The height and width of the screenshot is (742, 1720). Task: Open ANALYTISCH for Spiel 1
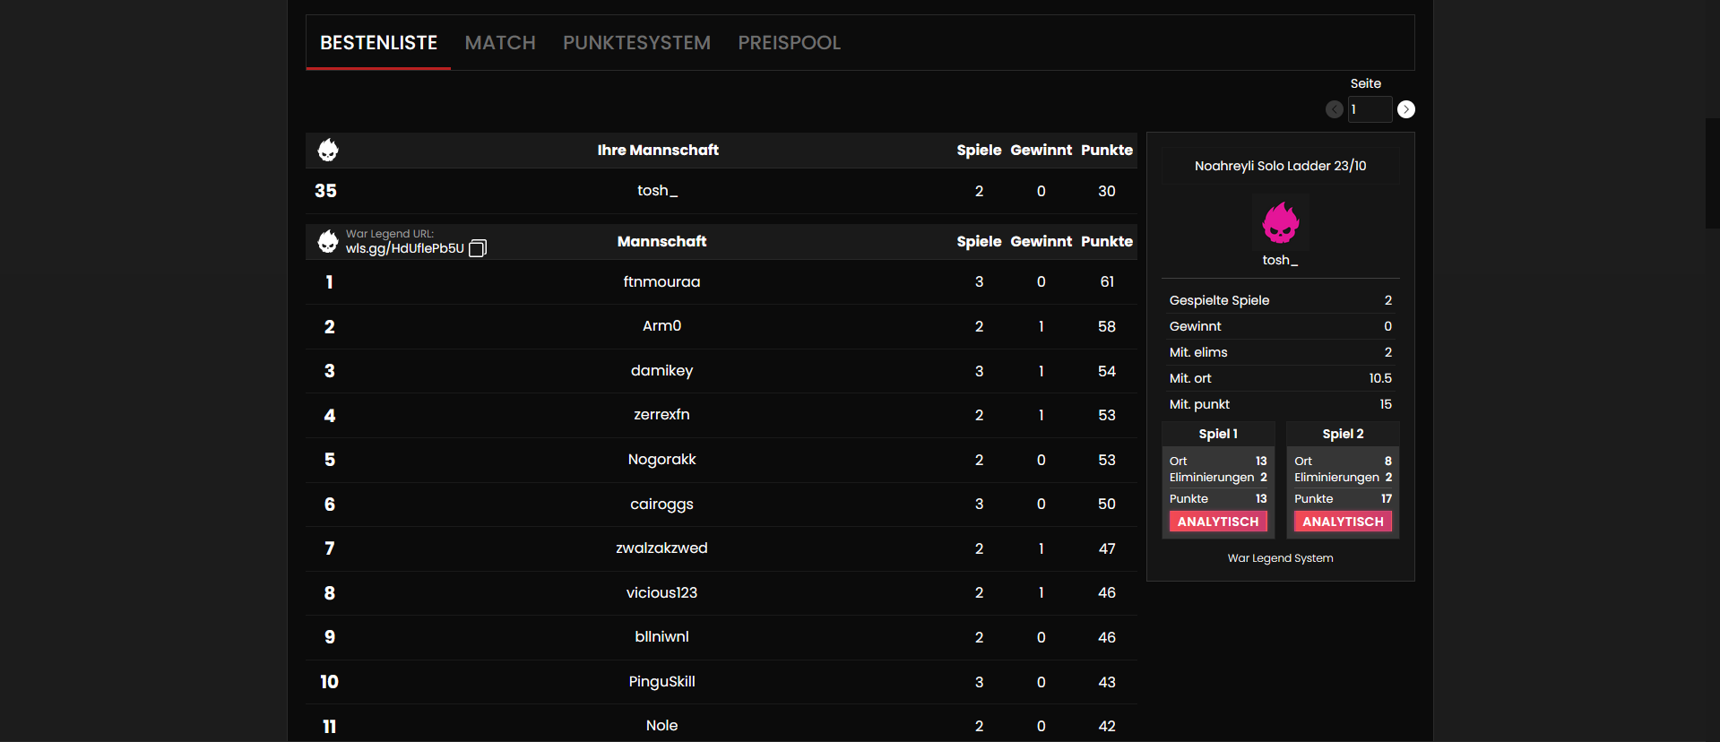pos(1218,522)
